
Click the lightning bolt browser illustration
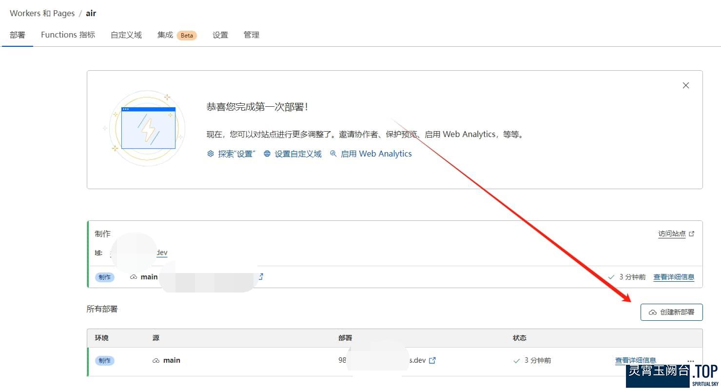click(148, 128)
